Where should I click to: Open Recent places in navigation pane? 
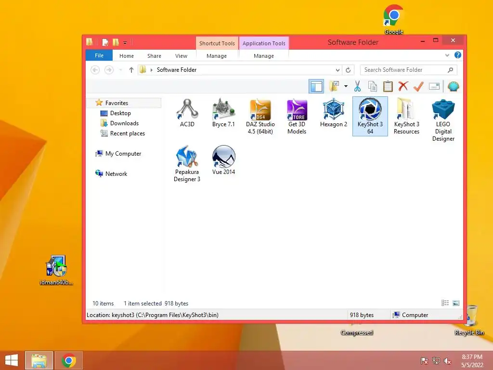(127, 133)
